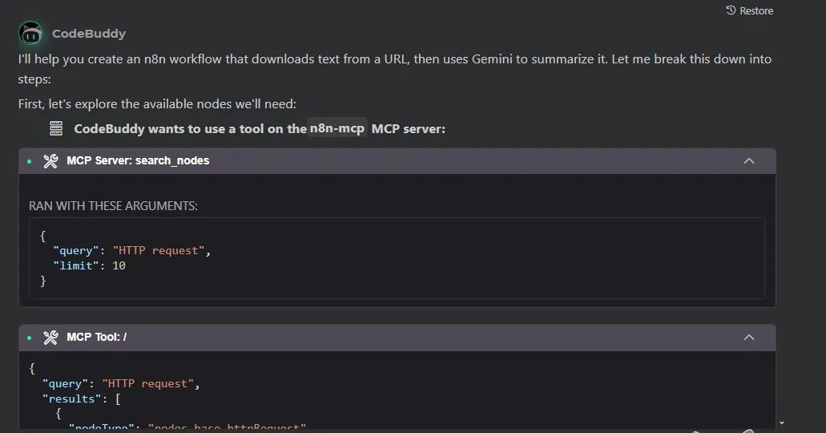
Task: Toggle the MCP Server: search_nodes header bar
Action: point(401,161)
